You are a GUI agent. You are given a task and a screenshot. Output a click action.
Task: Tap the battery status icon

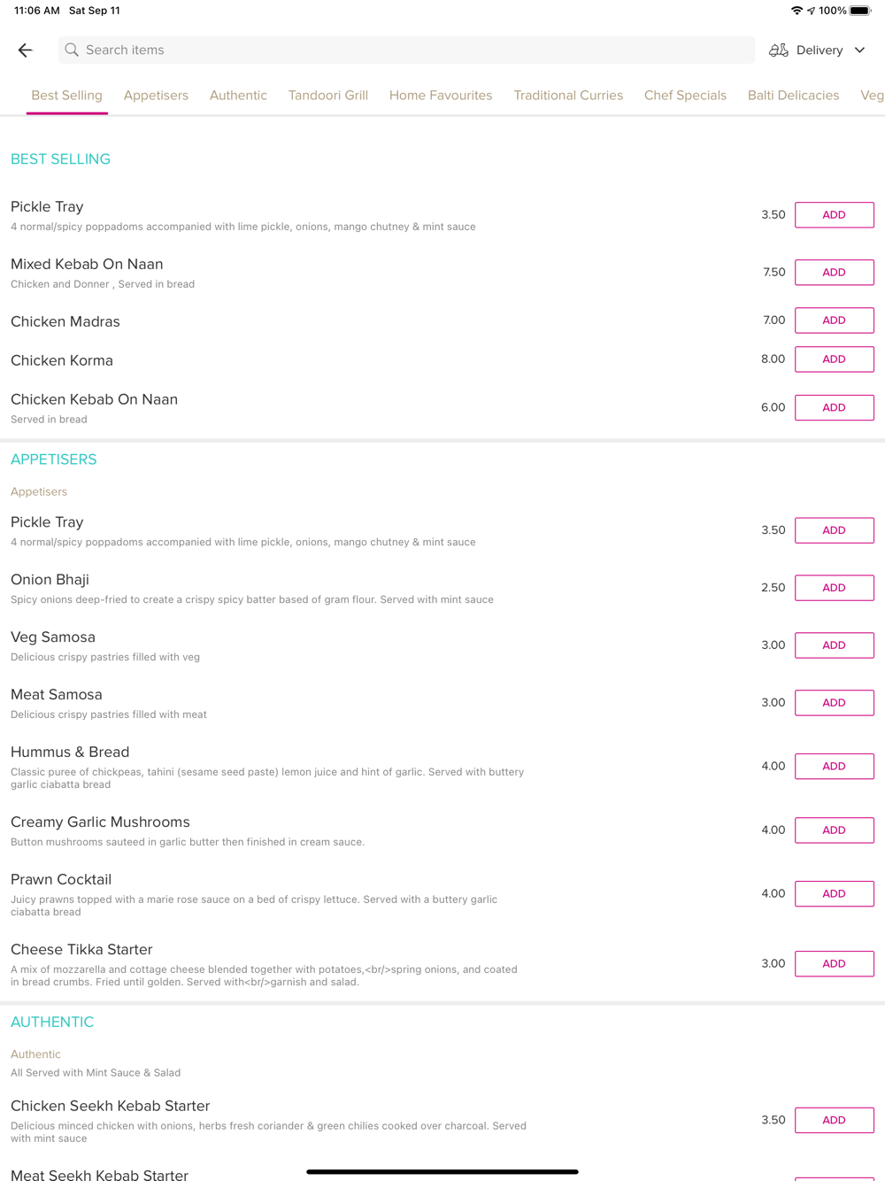click(x=859, y=11)
